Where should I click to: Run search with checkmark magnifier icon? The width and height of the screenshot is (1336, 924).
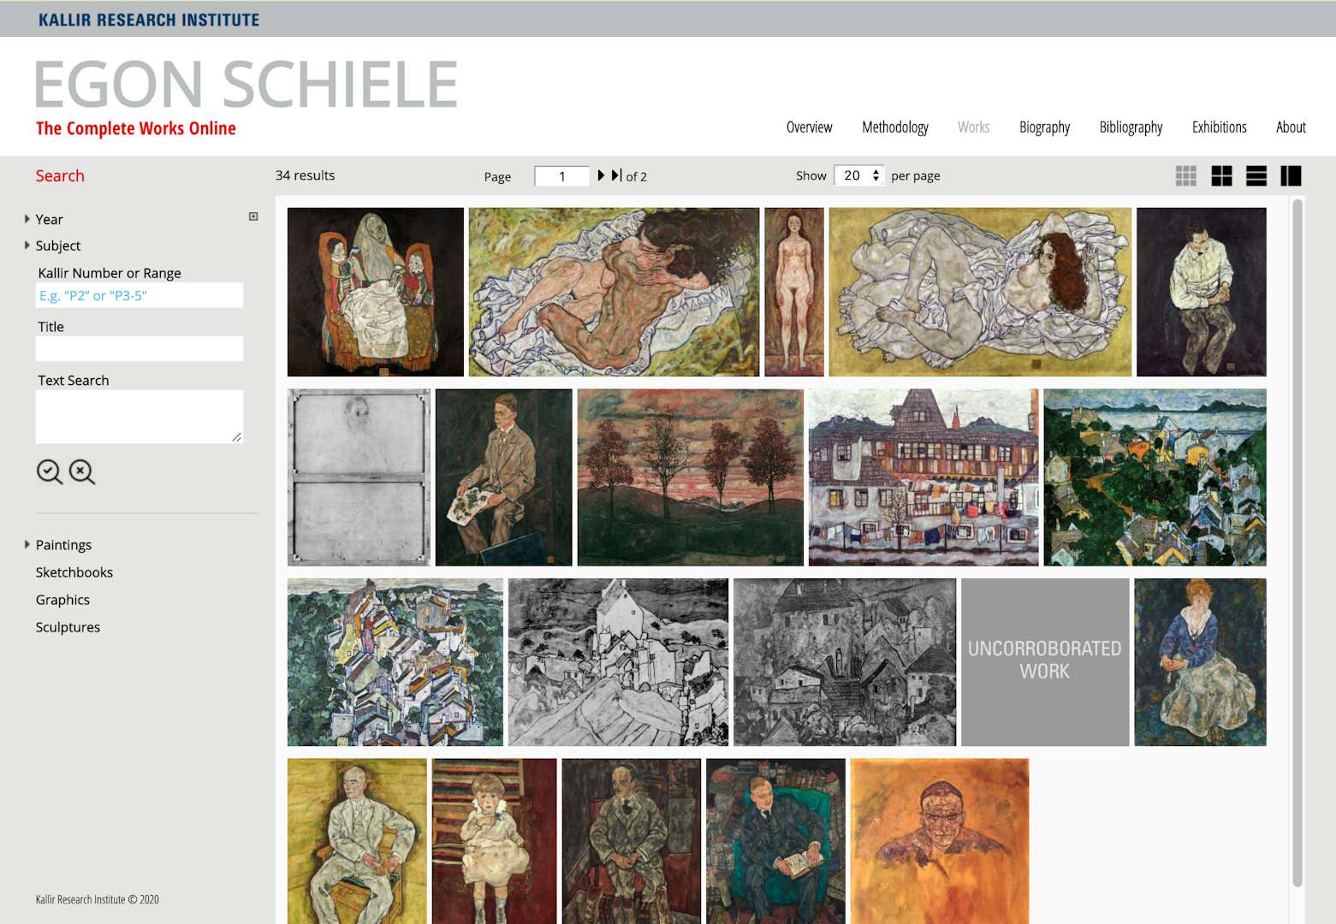point(50,471)
